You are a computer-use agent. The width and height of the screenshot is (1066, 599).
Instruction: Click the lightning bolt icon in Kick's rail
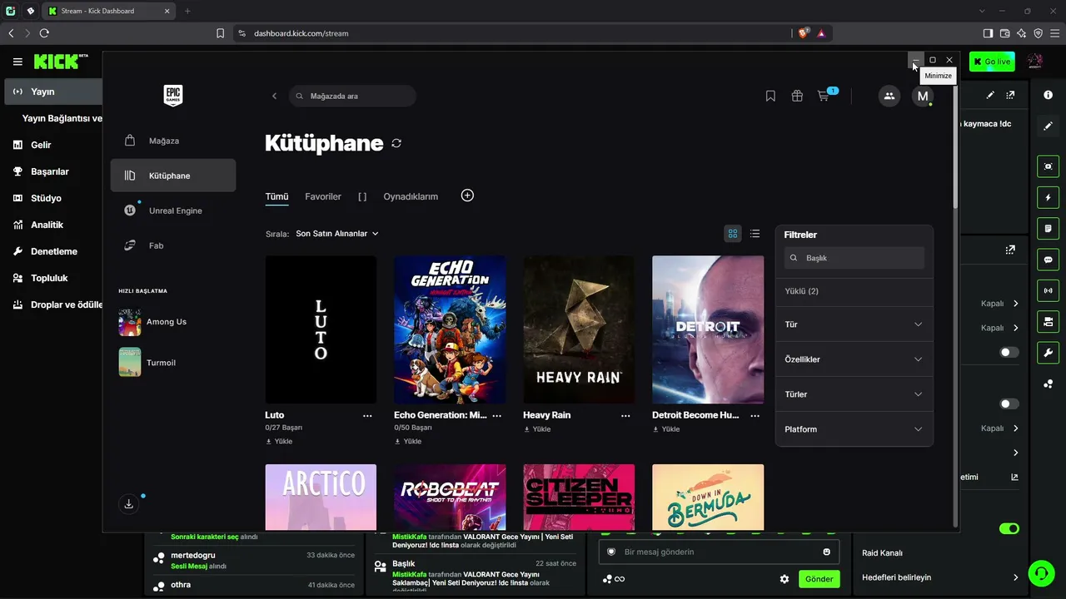point(1049,197)
